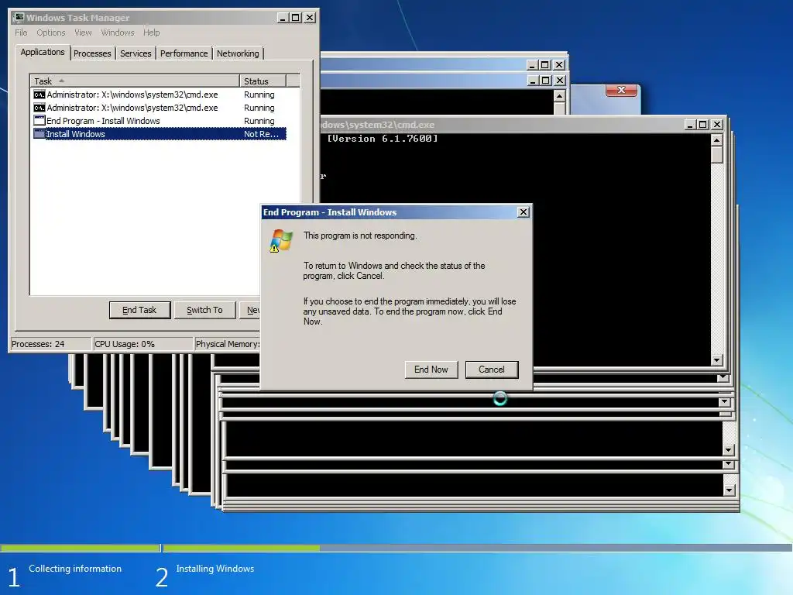Viewport: 793px width, 595px height.
Task: Switch to the Processes tab
Action: (x=92, y=53)
